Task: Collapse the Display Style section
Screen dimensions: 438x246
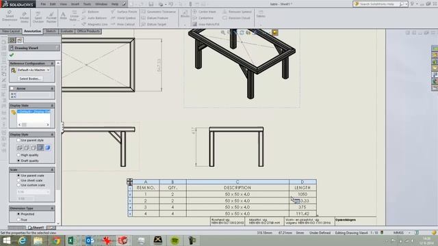Action: coord(52,135)
